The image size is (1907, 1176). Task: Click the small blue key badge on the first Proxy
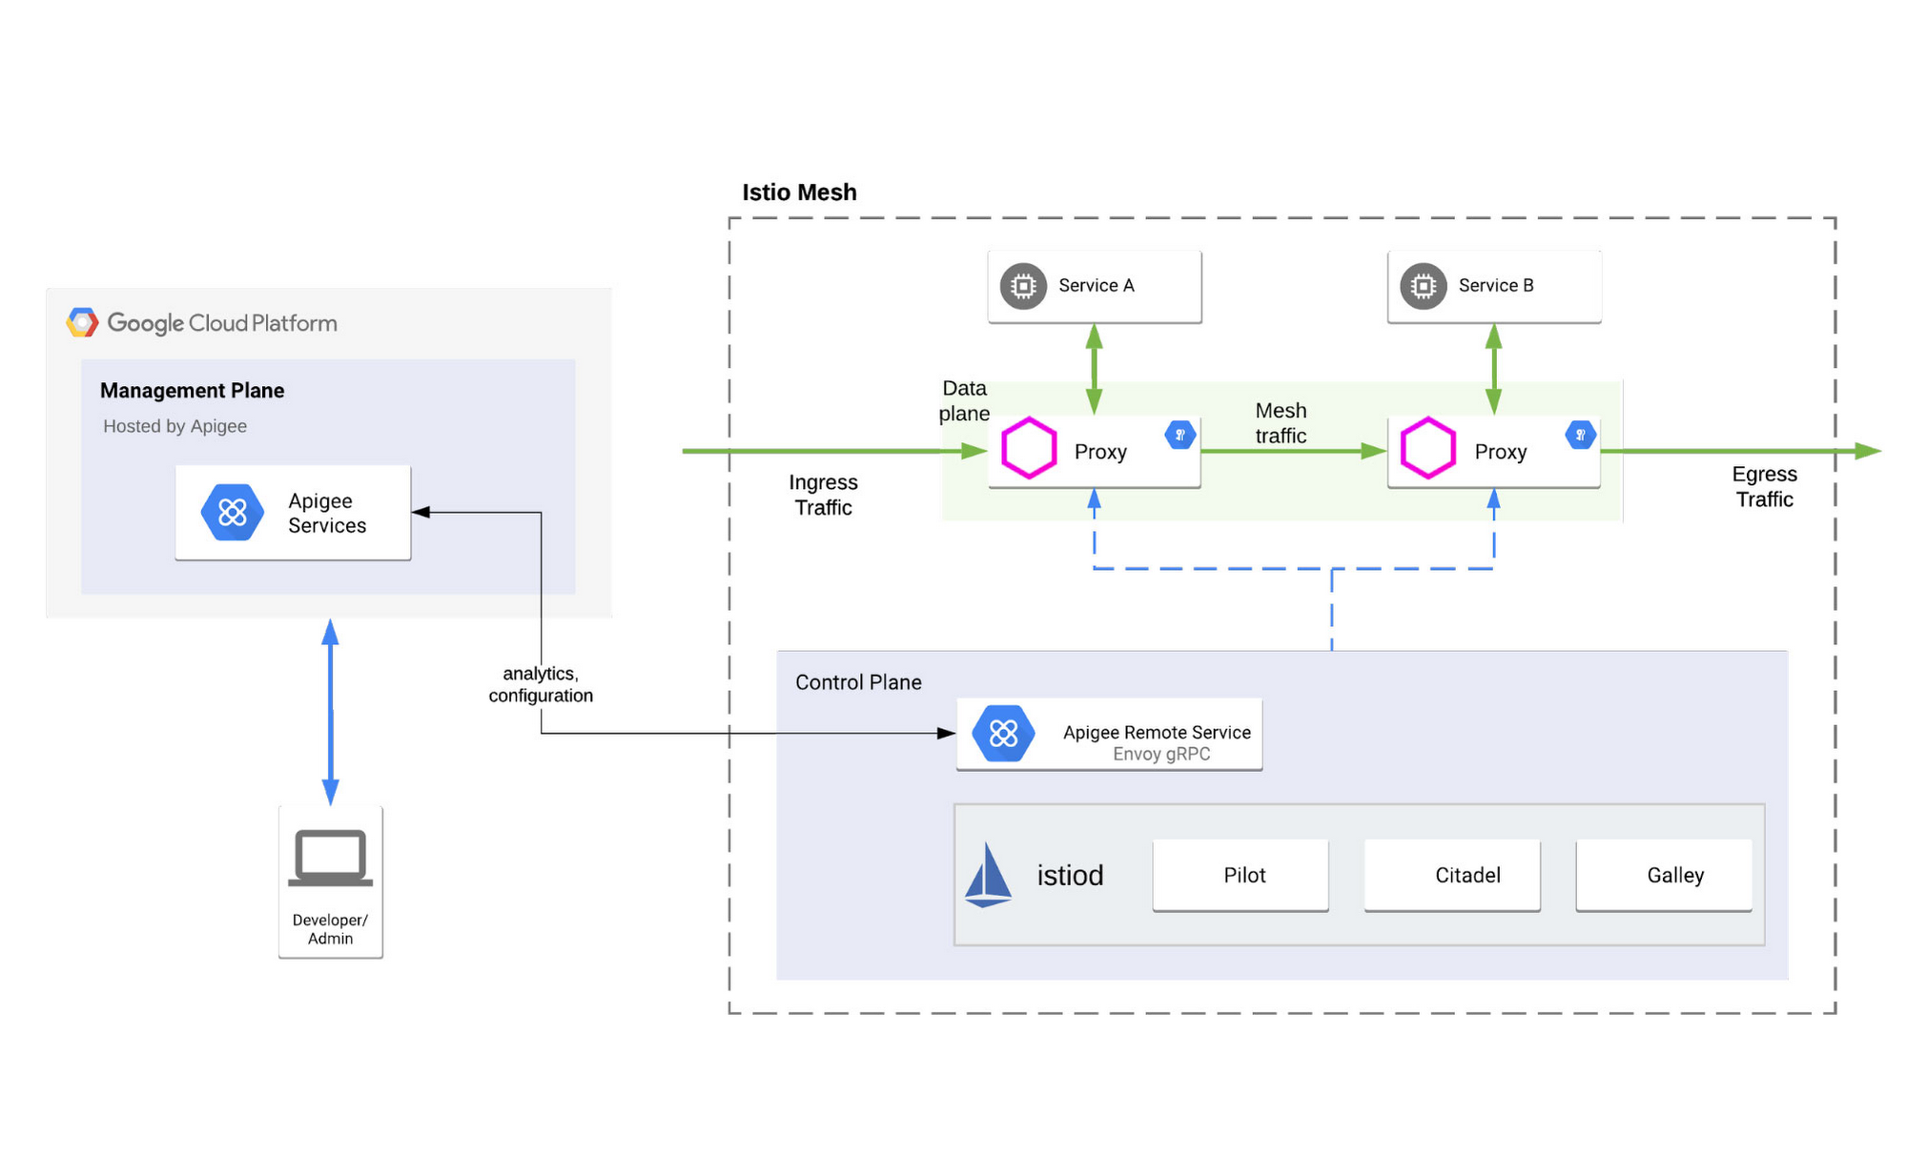point(1180,435)
